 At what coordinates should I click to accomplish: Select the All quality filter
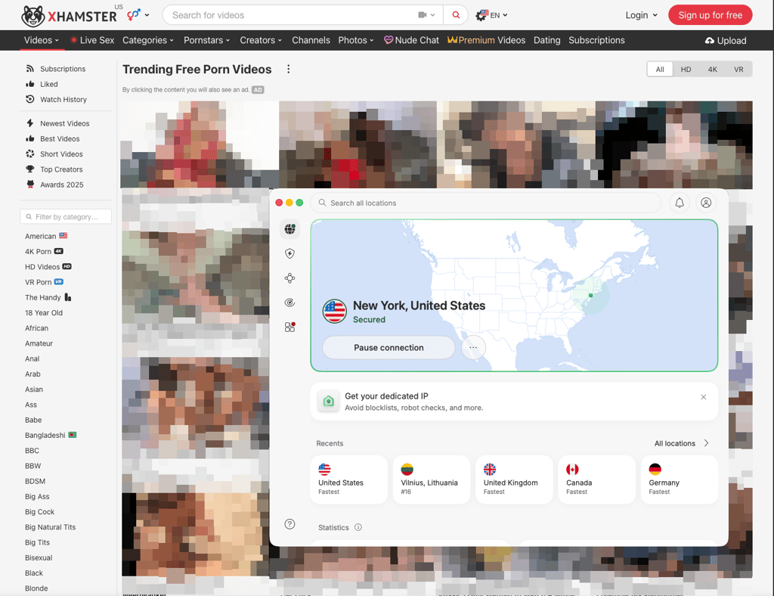coord(660,69)
